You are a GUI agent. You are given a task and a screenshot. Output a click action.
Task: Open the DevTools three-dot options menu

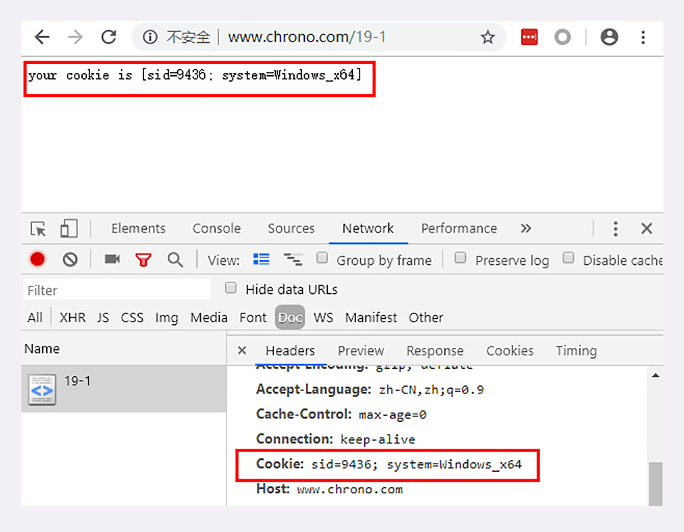pyautogui.click(x=615, y=229)
